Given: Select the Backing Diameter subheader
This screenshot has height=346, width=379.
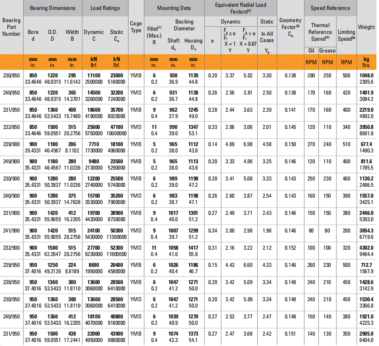Looking at the screenshot, I should 184,25.
